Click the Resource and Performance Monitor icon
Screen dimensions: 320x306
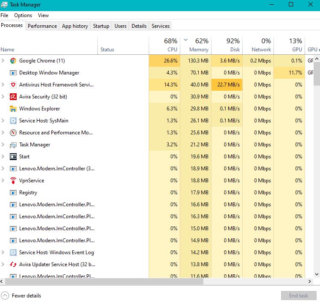click(x=13, y=133)
